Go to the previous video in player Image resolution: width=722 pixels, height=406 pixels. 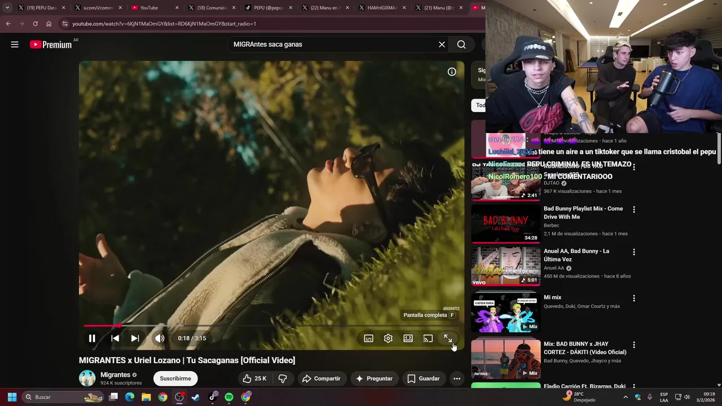[x=115, y=338]
